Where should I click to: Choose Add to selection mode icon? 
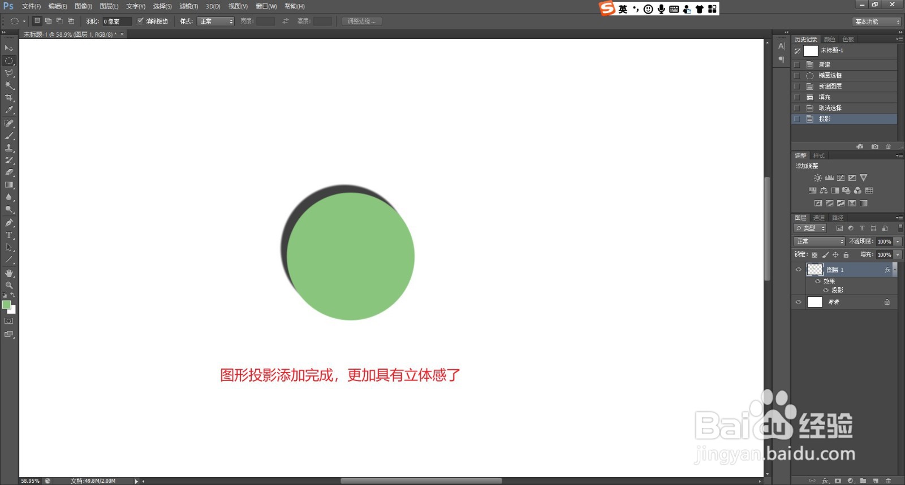tap(49, 21)
